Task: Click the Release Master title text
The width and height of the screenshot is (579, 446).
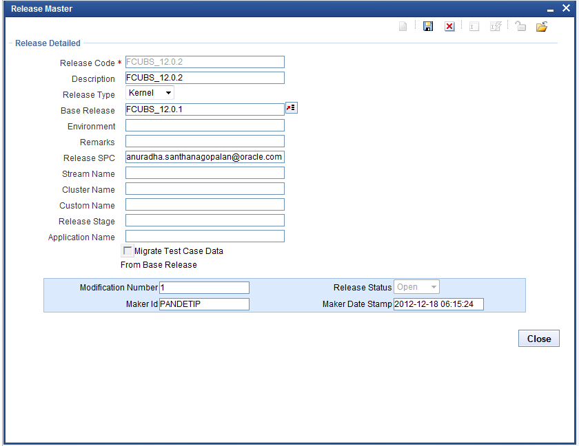Action: tap(42, 9)
